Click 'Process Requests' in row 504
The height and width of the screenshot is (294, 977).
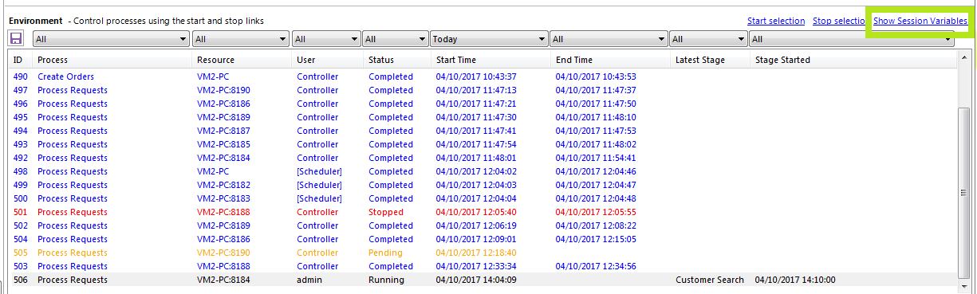73,239
